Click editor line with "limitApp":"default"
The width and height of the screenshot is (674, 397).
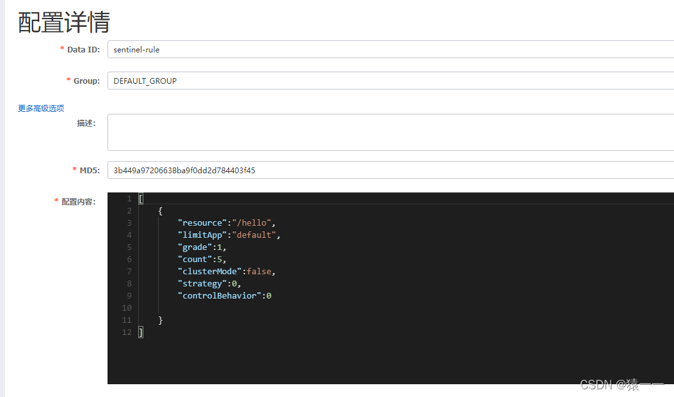coord(229,235)
